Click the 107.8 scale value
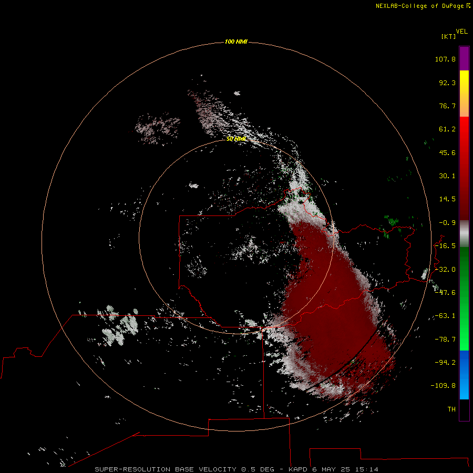 tap(445, 59)
